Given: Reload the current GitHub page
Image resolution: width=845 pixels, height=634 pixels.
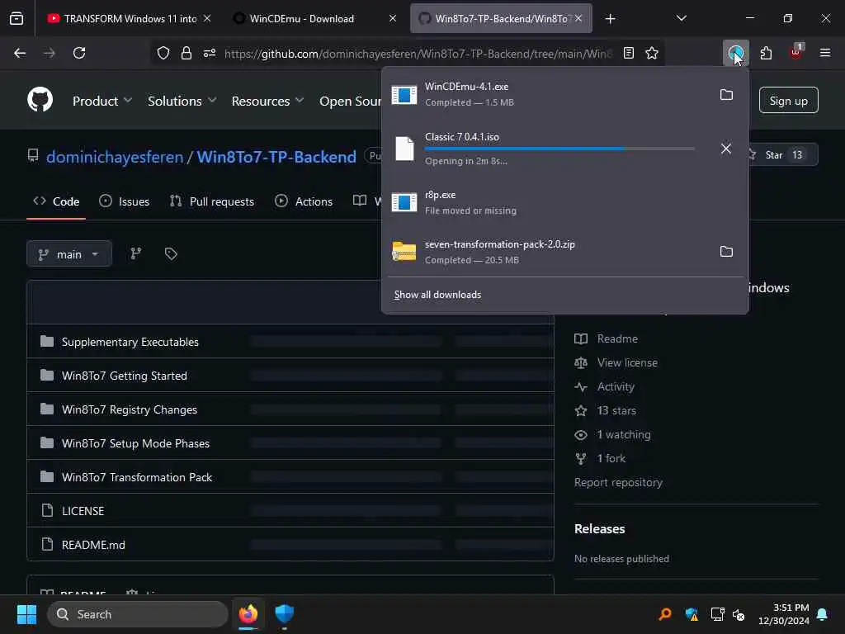Looking at the screenshot, I should pyautogui.click(x=79, y=53).
